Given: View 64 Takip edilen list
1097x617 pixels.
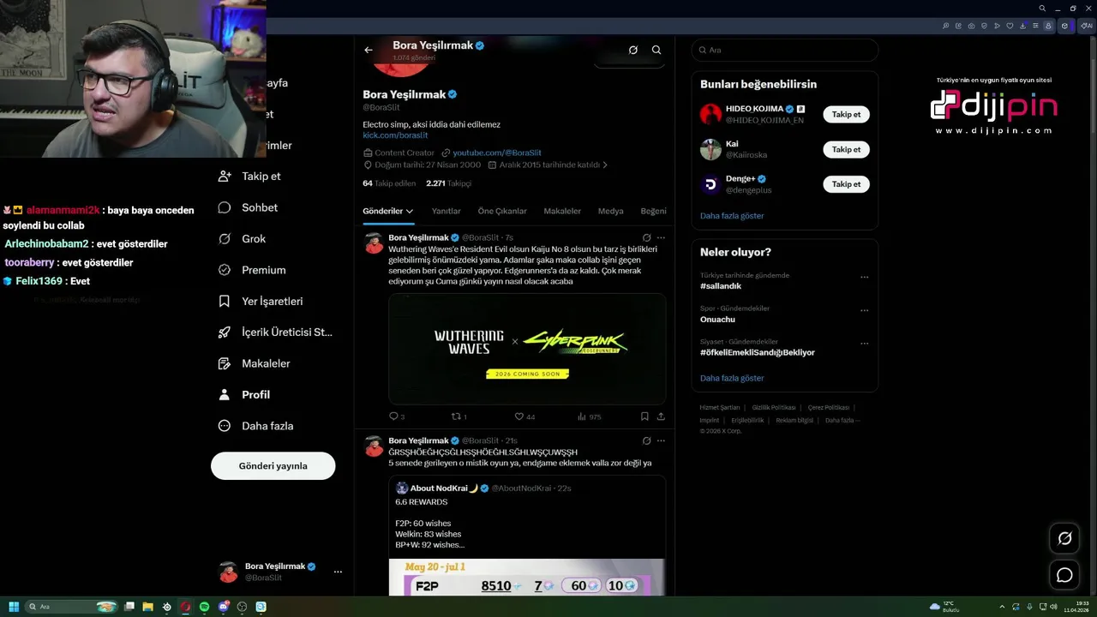Looking at the screenshot, I should [x=389, y=183].
